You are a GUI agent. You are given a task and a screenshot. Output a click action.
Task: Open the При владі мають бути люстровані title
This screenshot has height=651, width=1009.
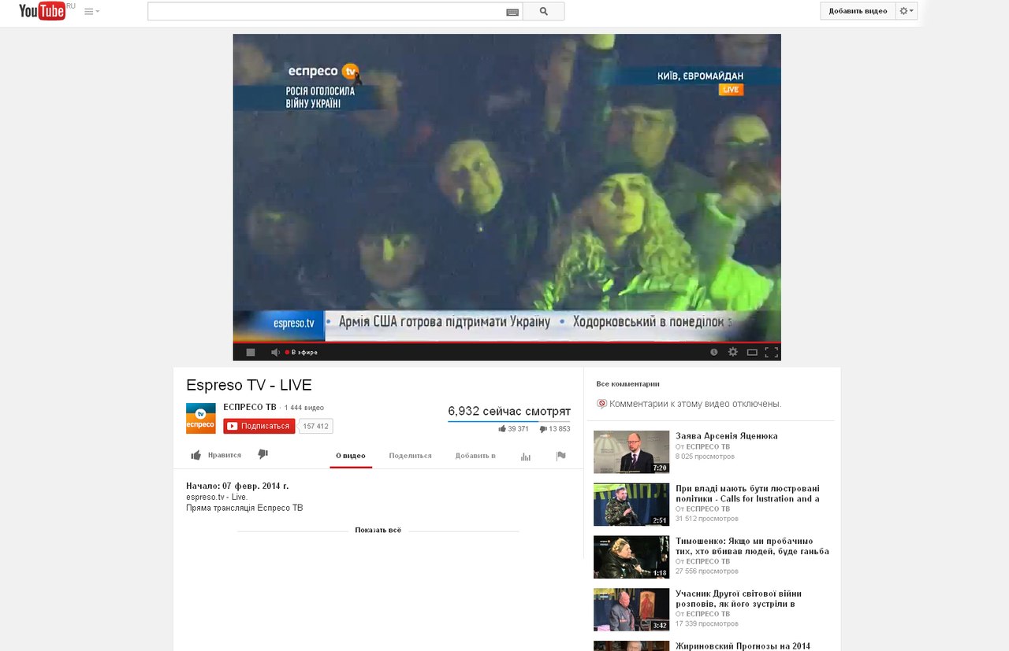click(747, 494)
